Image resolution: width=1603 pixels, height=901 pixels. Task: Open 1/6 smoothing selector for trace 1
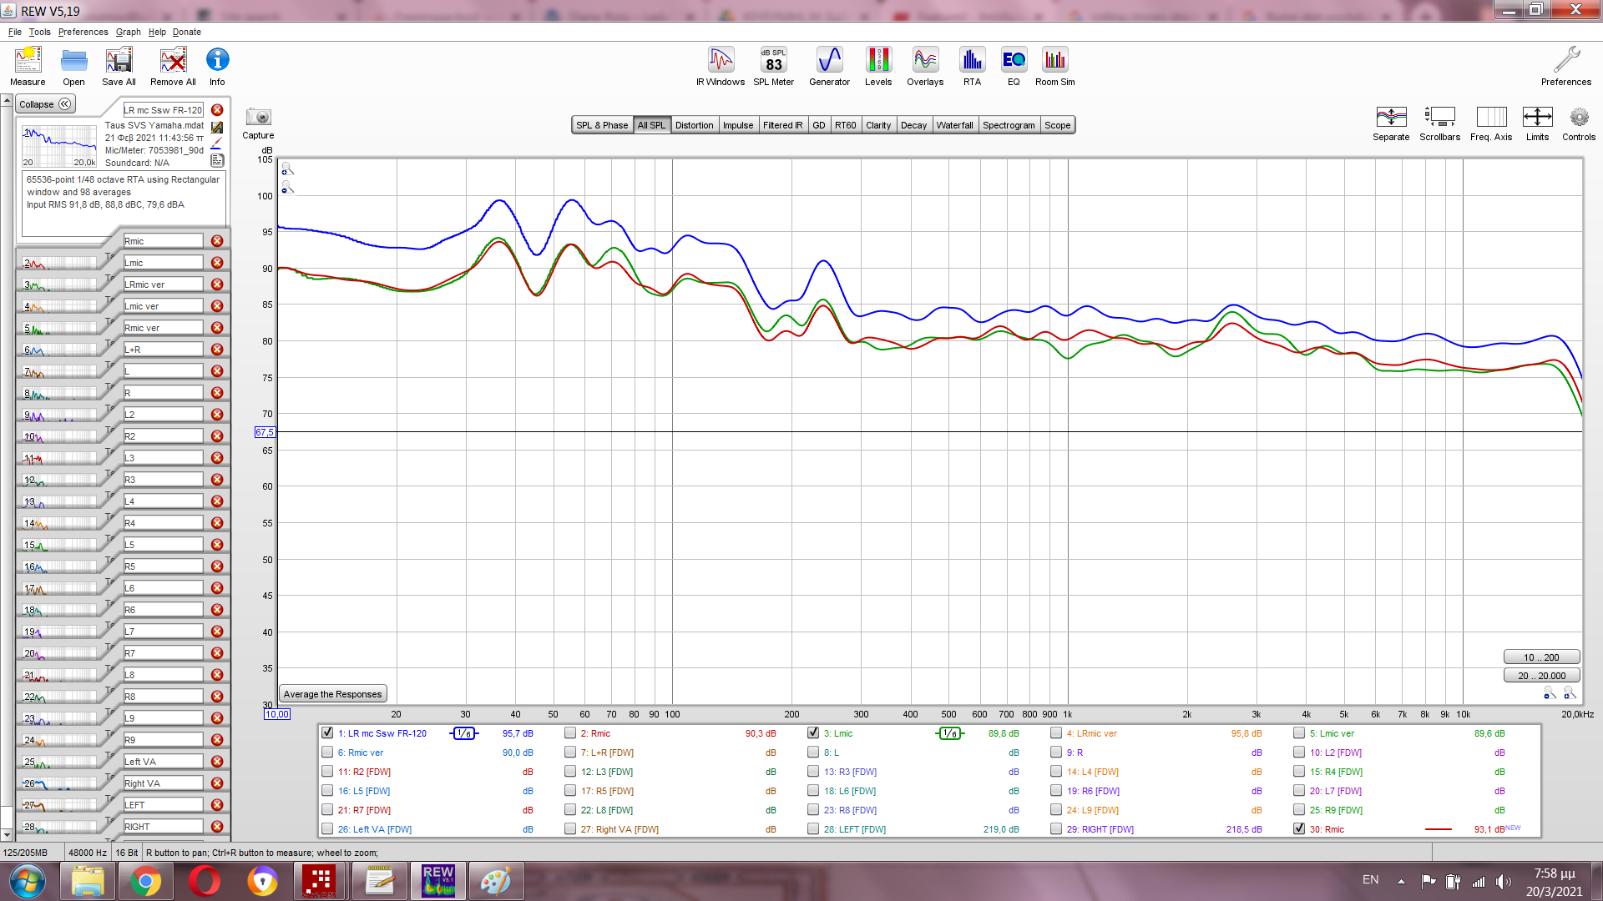click(x=464, y=733)
